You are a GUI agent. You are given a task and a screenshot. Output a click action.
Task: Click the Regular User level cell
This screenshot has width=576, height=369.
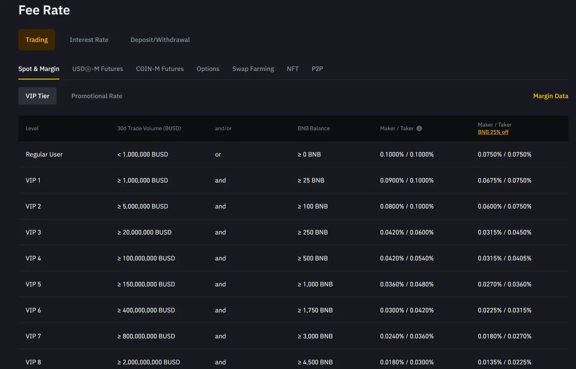click(44, 154)
